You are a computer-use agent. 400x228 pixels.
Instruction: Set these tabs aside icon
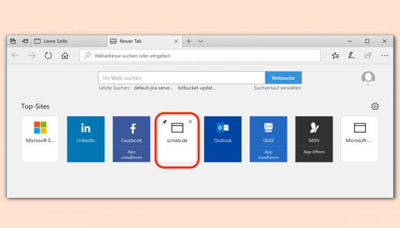25,41
